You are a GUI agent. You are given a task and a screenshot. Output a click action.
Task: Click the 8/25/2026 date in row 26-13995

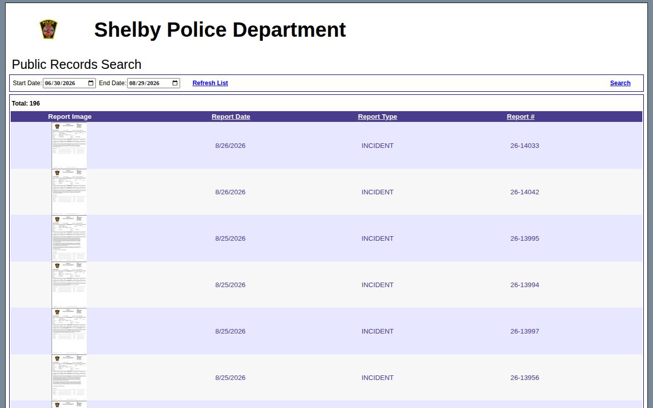(230, 239)
